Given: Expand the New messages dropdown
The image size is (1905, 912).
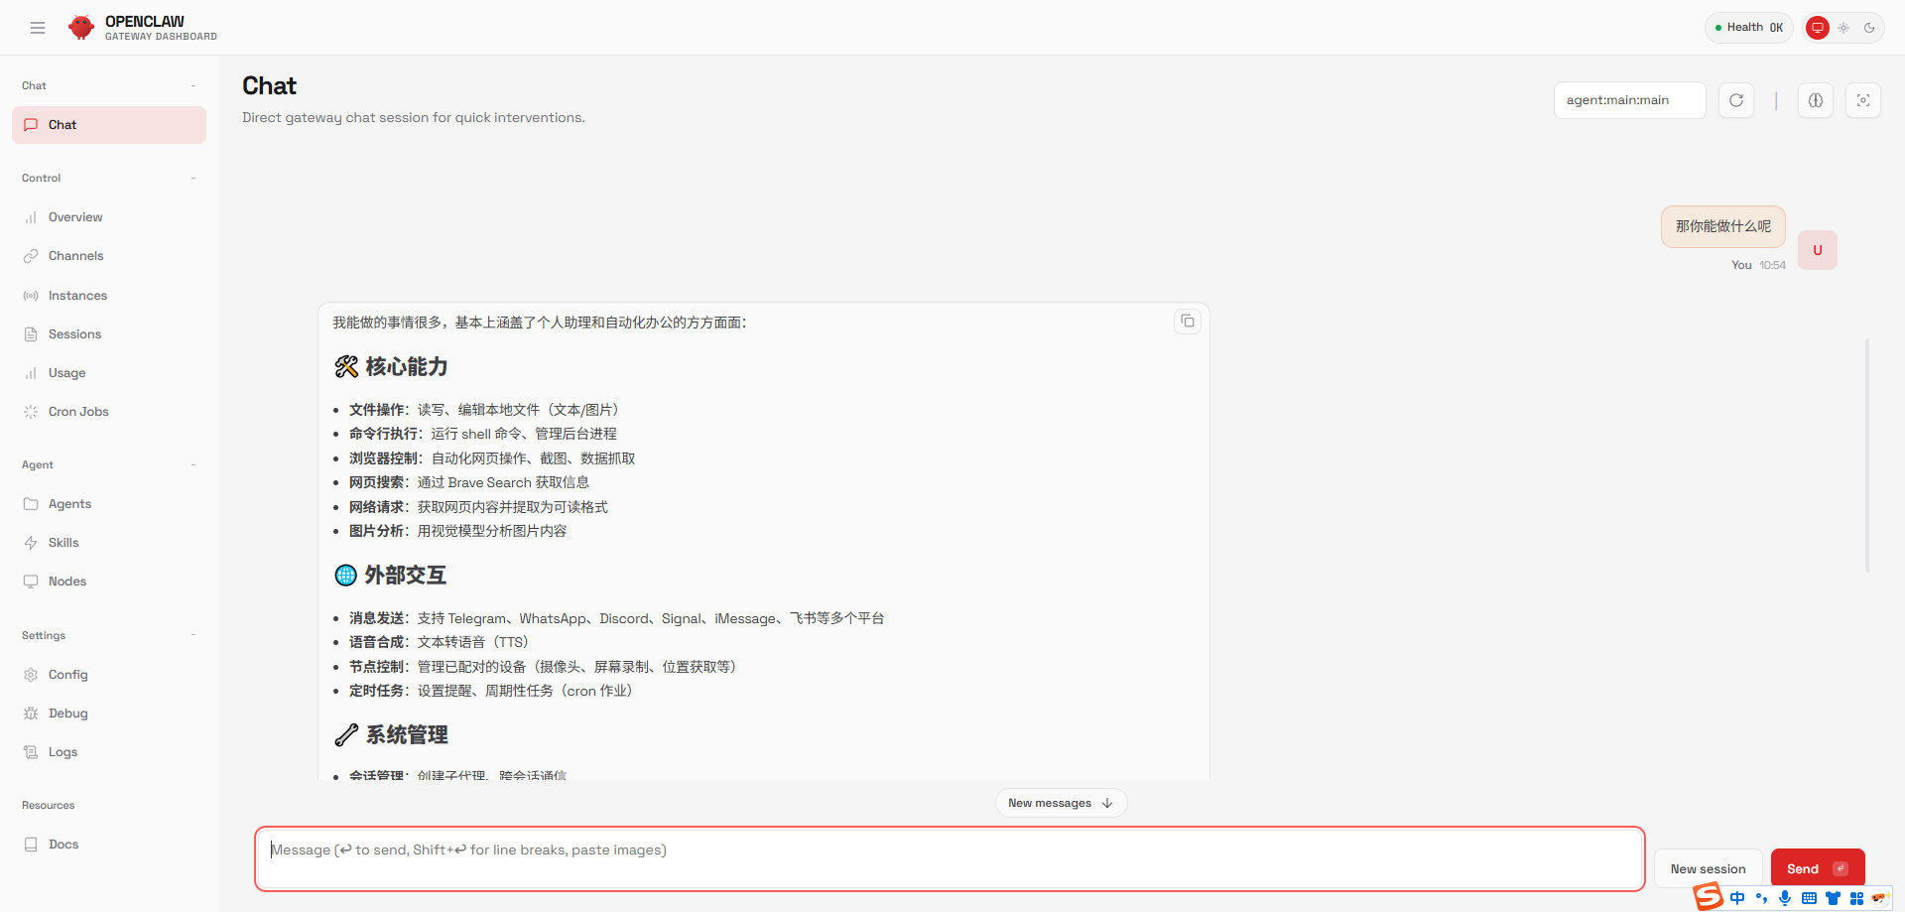Looking at the screenshot, I should 1060,803.
